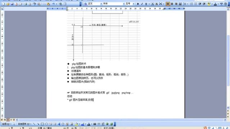Open the arrow style options

click(103, 124)
